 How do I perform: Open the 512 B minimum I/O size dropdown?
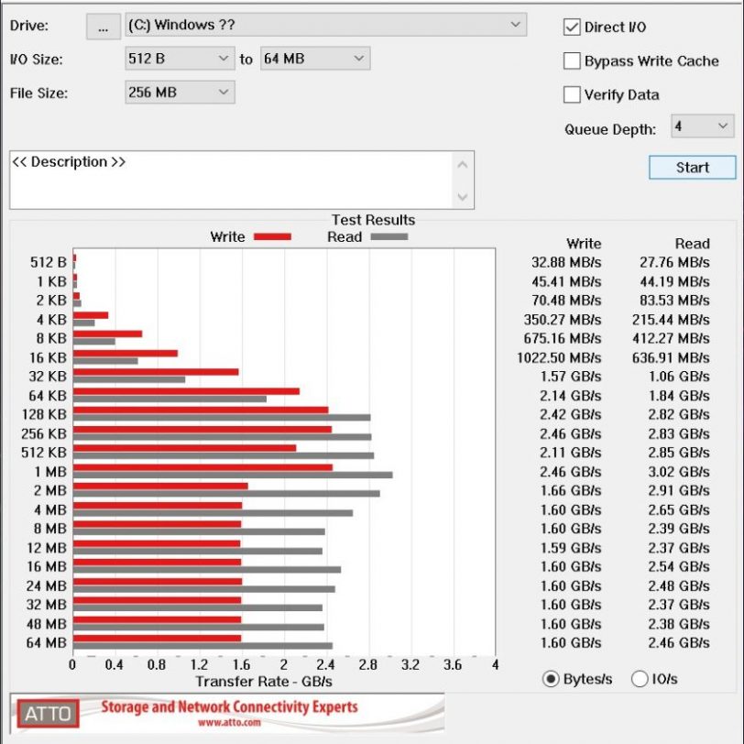coord(180,59)
